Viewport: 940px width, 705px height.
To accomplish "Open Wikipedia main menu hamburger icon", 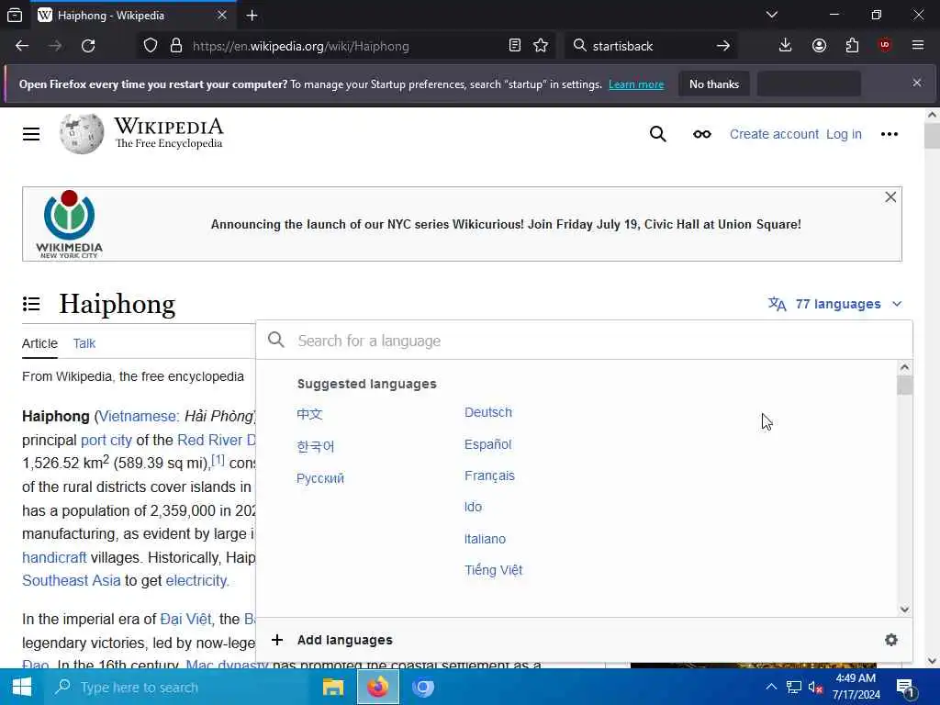I will [x=31, y=134].
